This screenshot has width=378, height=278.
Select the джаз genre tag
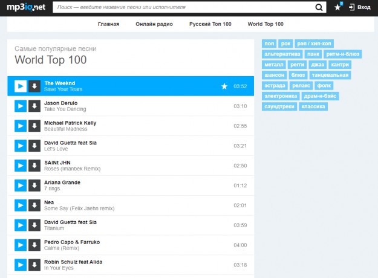click(x=318, y=64)
